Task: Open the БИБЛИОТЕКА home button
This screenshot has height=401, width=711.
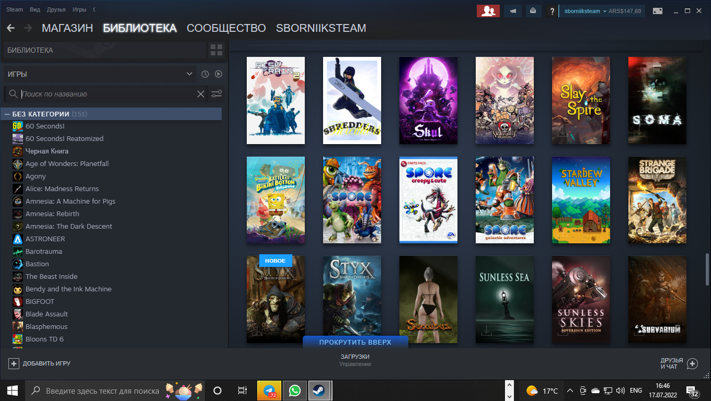Action: pyautogui.click(x=105, y=50)
